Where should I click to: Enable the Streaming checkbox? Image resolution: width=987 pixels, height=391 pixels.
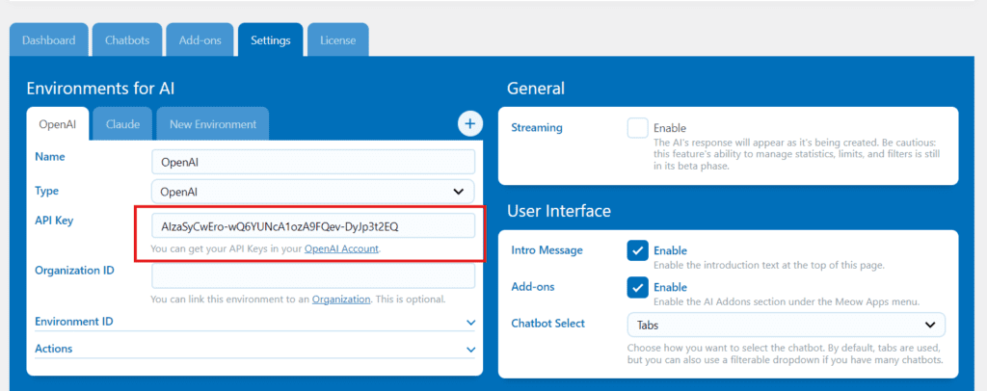pos(638,128)
